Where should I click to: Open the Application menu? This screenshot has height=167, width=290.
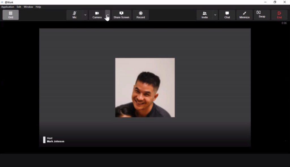8,7
